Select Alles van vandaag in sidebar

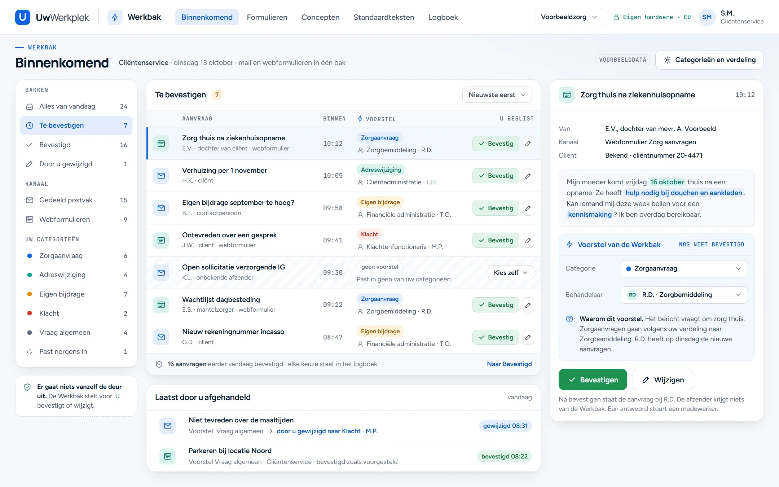coord(76,106)
